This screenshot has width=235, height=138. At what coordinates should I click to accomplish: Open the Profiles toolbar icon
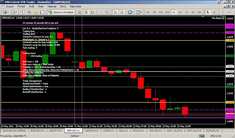click(13, 12)
